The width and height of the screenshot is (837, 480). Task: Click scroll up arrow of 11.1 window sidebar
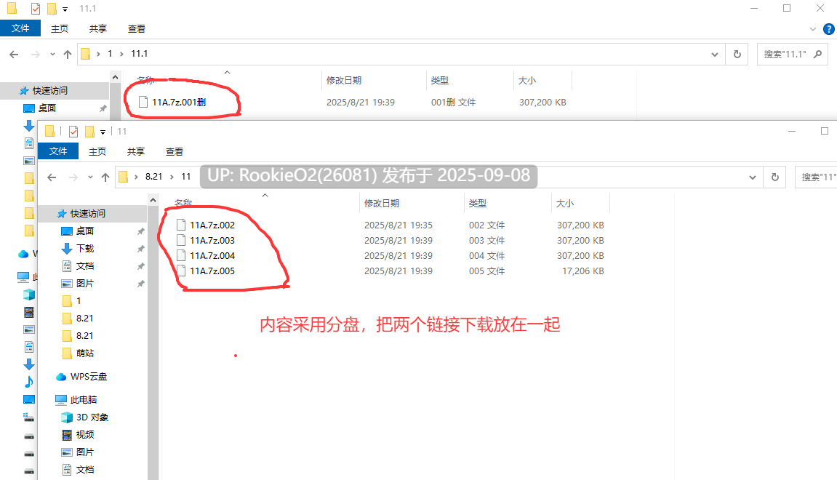[116, 77]
